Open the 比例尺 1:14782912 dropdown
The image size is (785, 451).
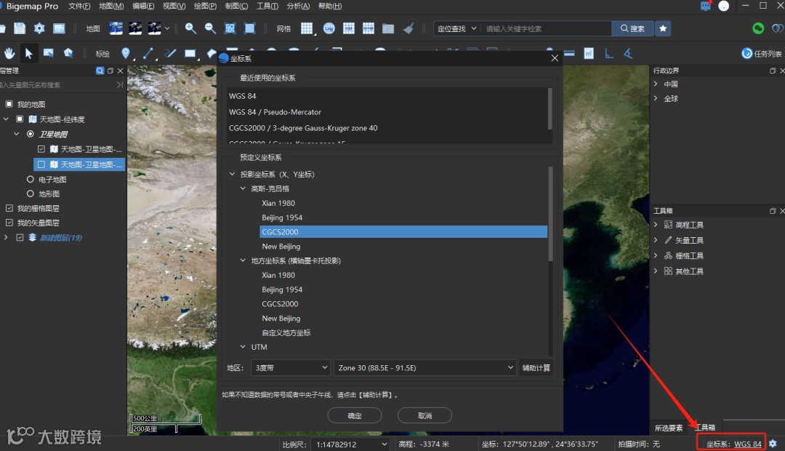350,444
